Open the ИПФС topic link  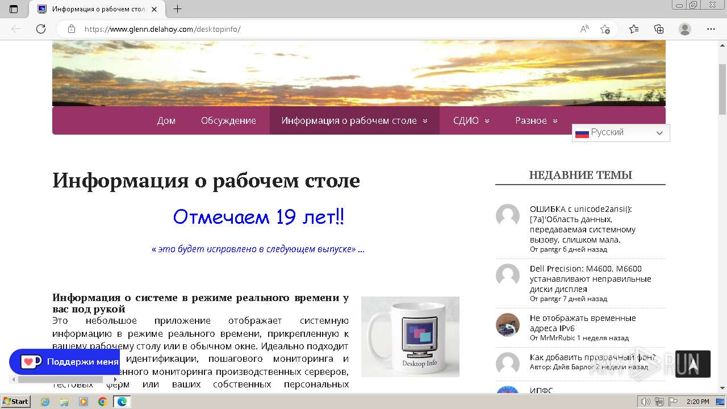pyautogui.click(x=541, y=391)
